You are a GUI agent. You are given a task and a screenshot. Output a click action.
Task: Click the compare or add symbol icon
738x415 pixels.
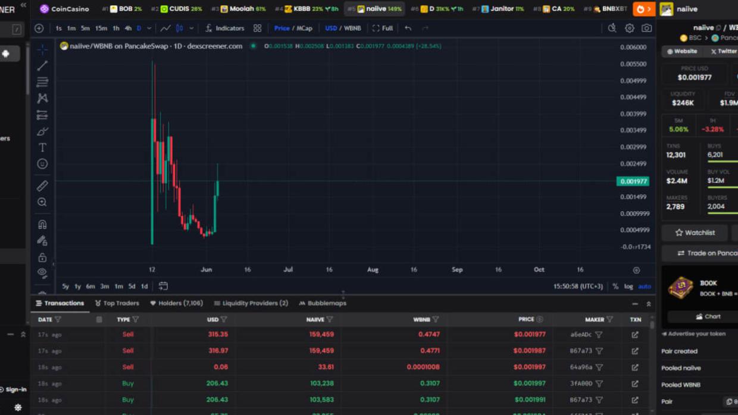(x=39, y=28)
